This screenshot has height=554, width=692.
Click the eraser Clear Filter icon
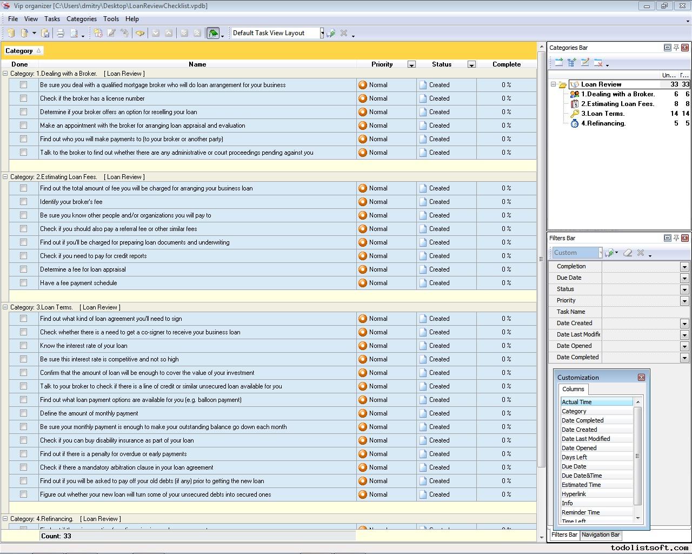[628, 253]
